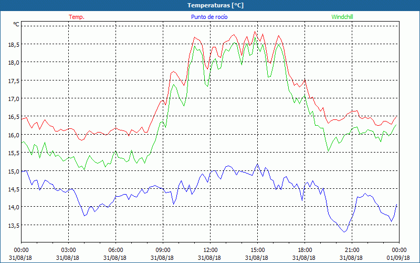Click the 03:00 time axis label
The height and width of the screenshot is (263, 420).
point(69,250)
